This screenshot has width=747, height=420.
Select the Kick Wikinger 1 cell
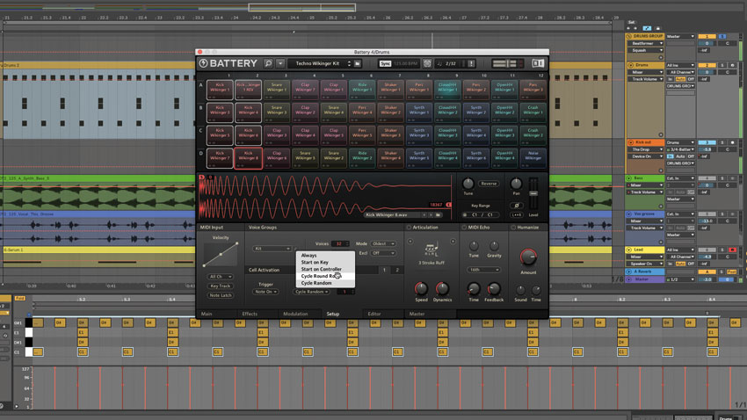coord(220,90)
